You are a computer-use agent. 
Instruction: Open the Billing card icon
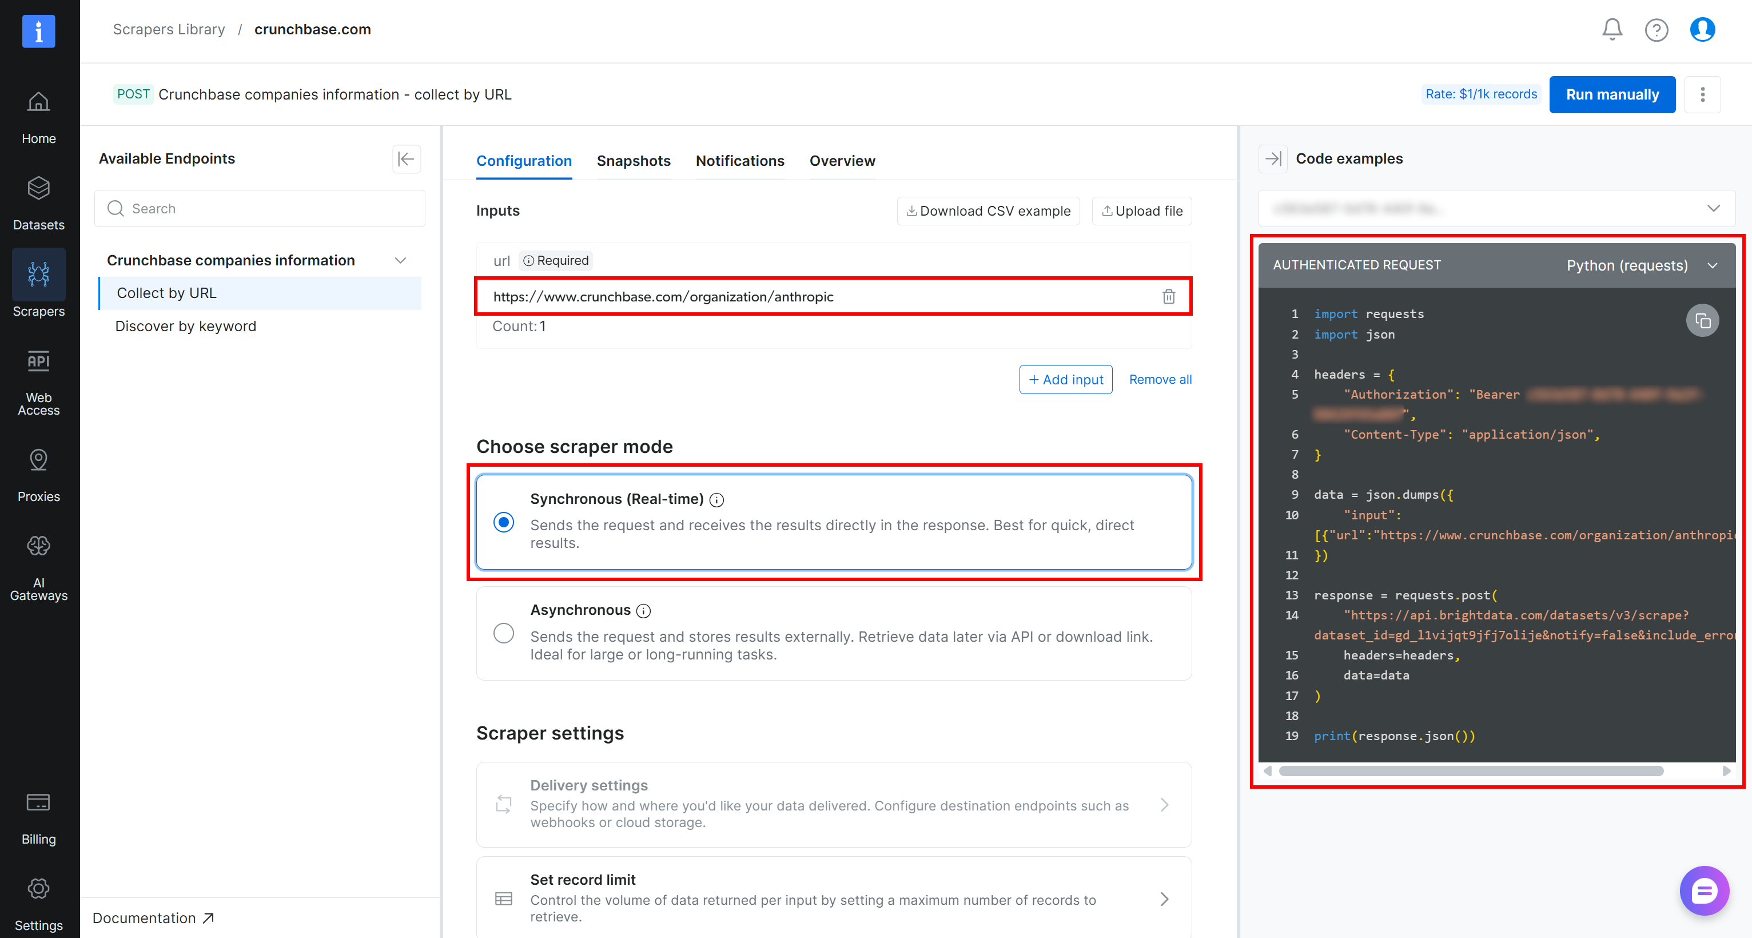[38, 802]
